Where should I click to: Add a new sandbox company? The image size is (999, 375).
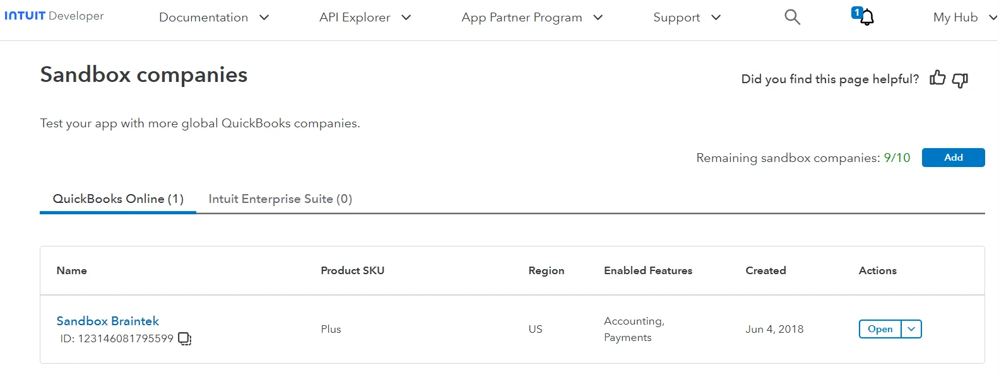(x=953, y=158)
